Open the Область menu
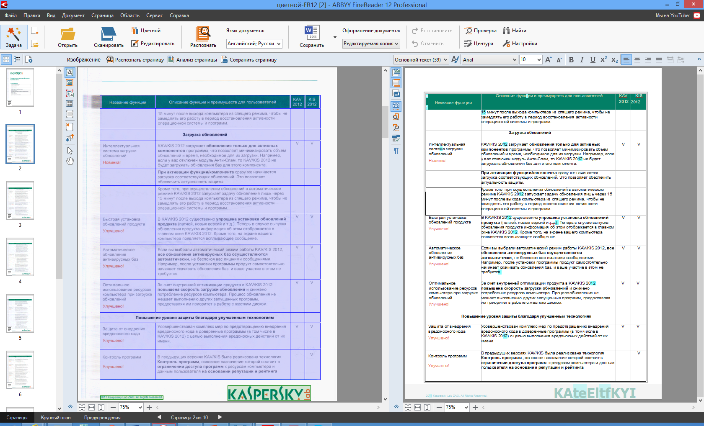 [130, 15]
